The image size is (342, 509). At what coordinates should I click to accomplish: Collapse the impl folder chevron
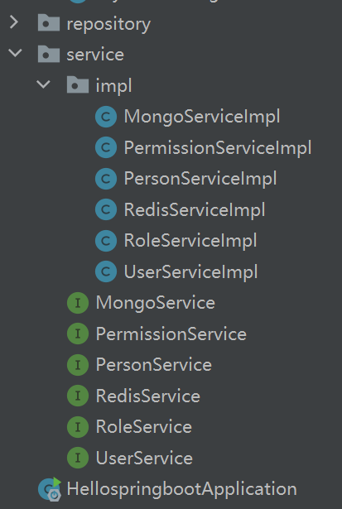tap(44, 84)
